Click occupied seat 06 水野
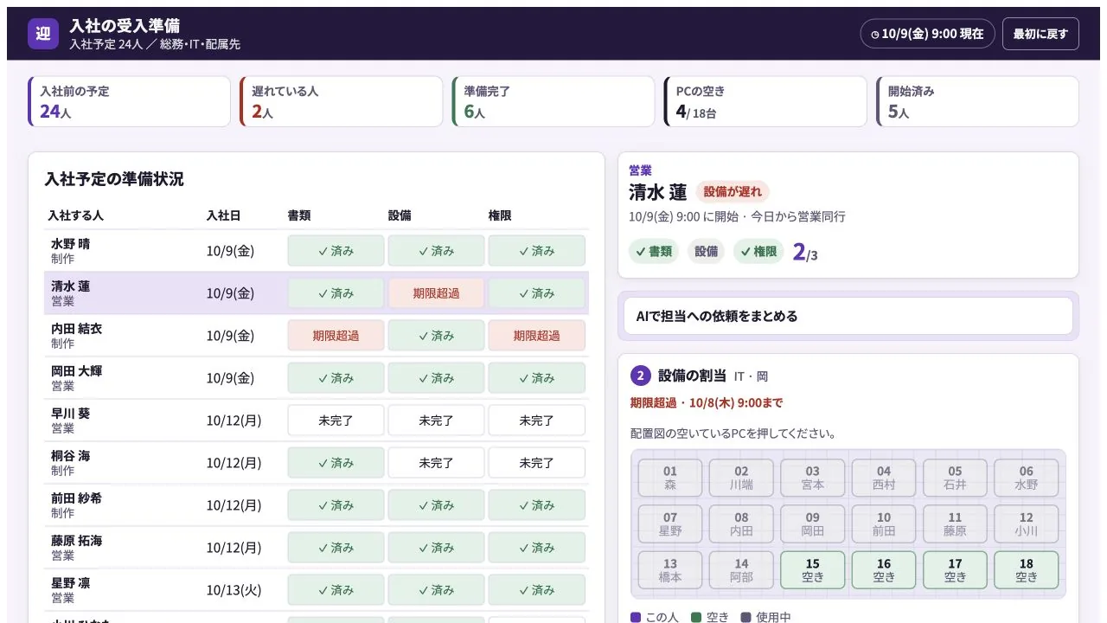1107x623 pixels. click(x=1026, y=478)
